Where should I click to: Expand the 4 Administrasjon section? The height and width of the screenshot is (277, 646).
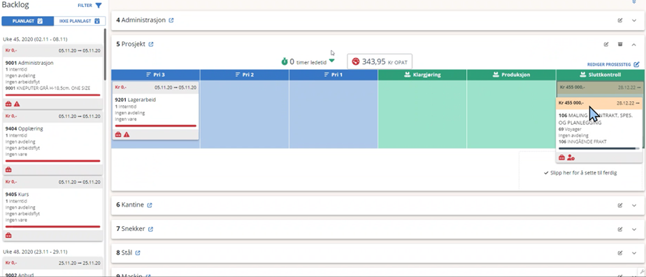tap(634, 20)
